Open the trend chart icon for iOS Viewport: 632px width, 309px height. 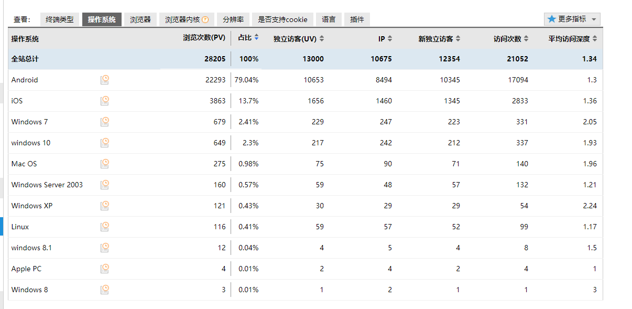(104, 101)
